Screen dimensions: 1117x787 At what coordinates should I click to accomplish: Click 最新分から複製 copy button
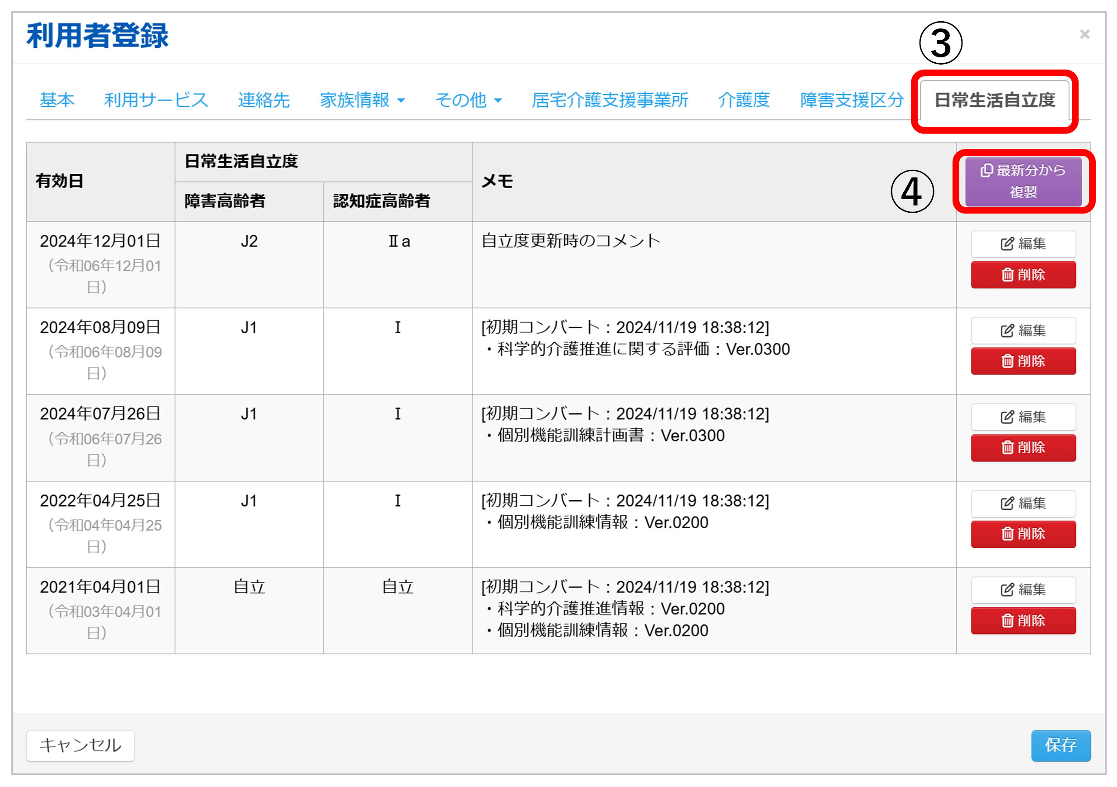click(x=1023, y=181)
